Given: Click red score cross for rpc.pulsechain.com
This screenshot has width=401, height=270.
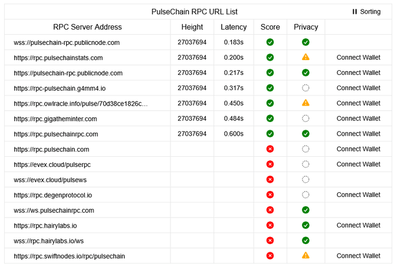Looking at the screenshot, I should [270, 149].
